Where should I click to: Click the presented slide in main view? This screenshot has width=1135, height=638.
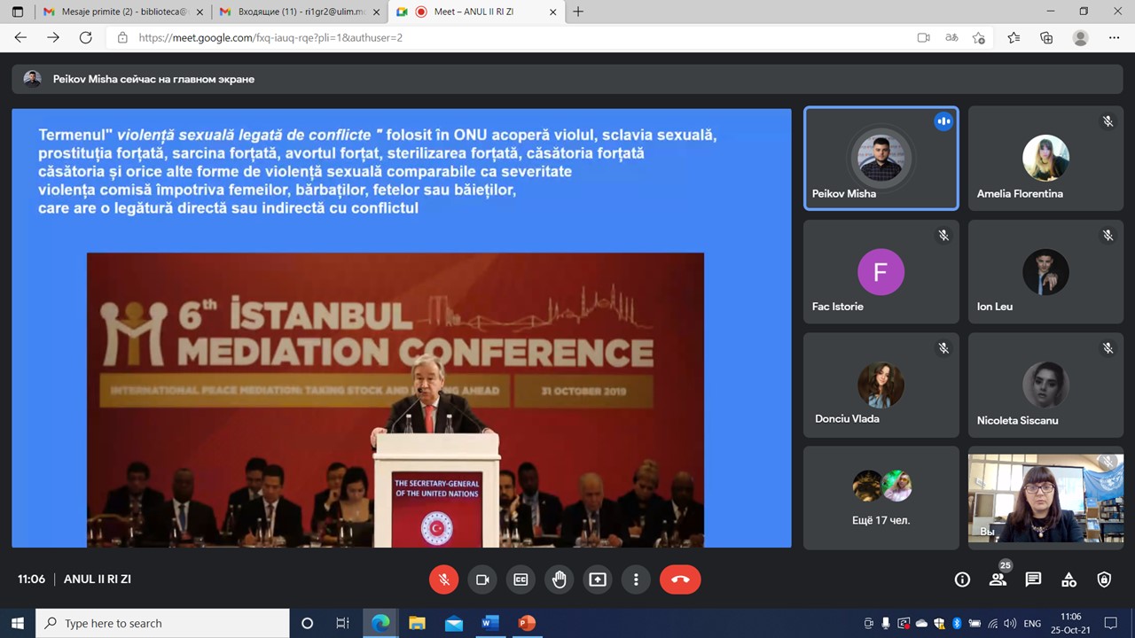401,328
